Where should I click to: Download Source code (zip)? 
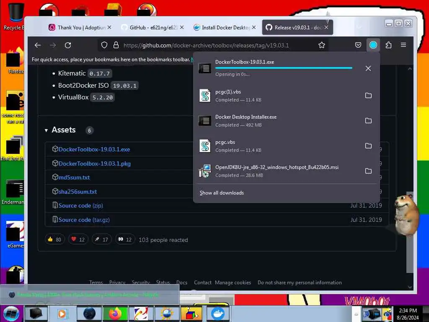click(x=81, y=205)
